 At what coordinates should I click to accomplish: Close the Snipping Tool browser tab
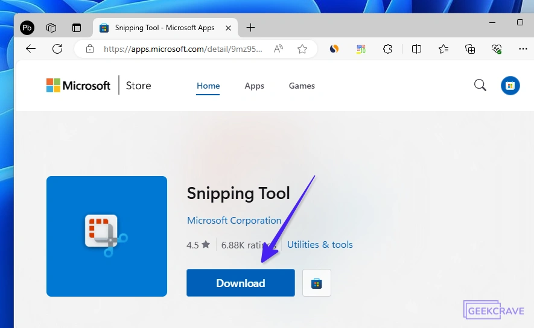point(229,28)
